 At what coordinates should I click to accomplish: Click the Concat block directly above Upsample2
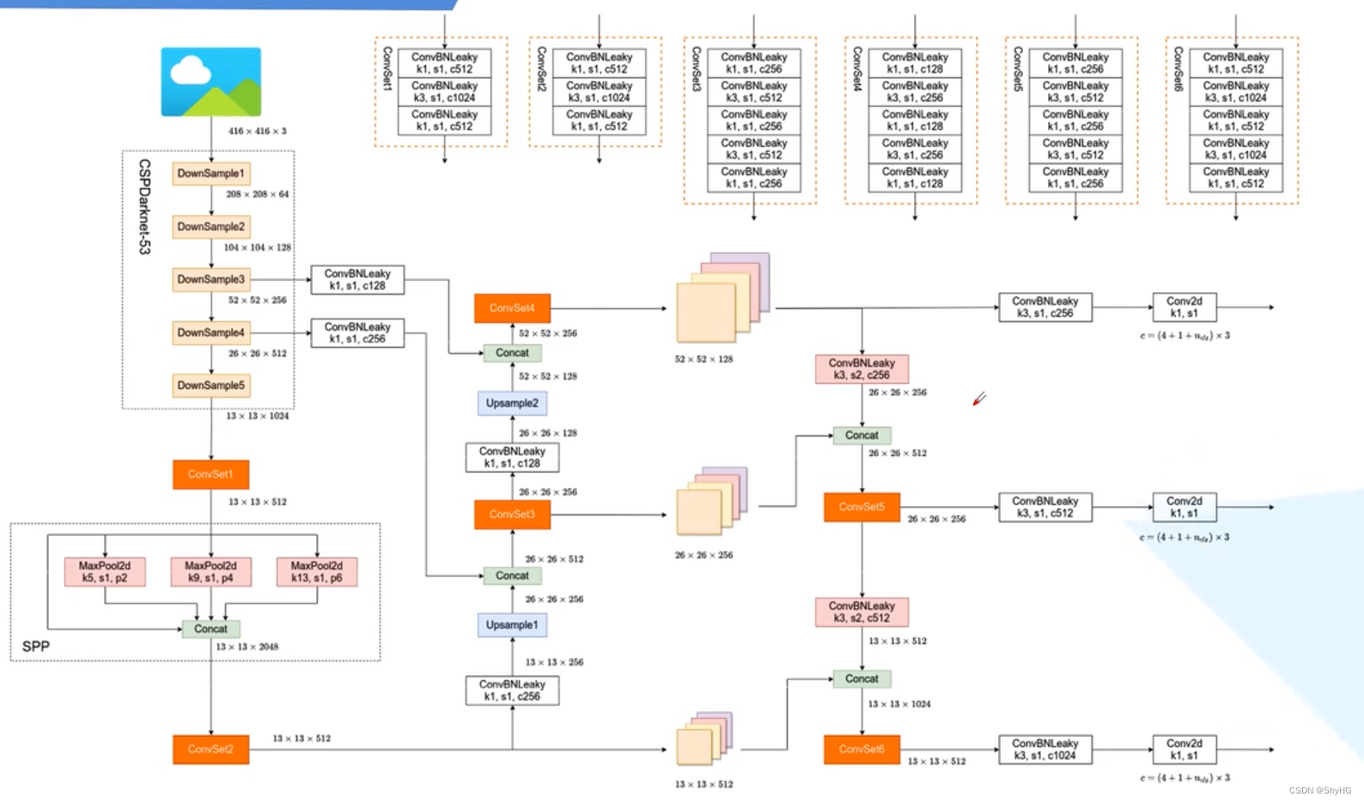[513, 353]
